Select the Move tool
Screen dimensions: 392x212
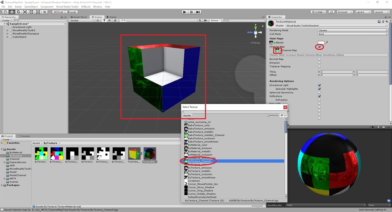pos(12,12)
